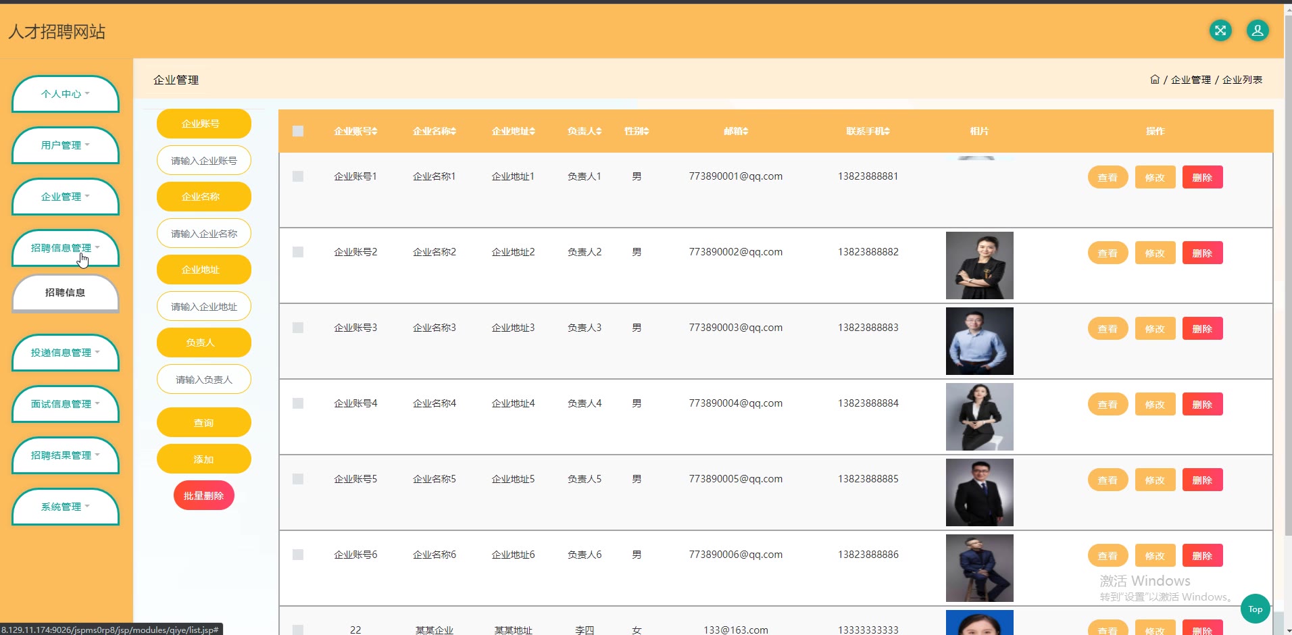Delete 企业账号6 via 删除 button
Viewport: 1292px width, 635px height.
point(1202,555)
